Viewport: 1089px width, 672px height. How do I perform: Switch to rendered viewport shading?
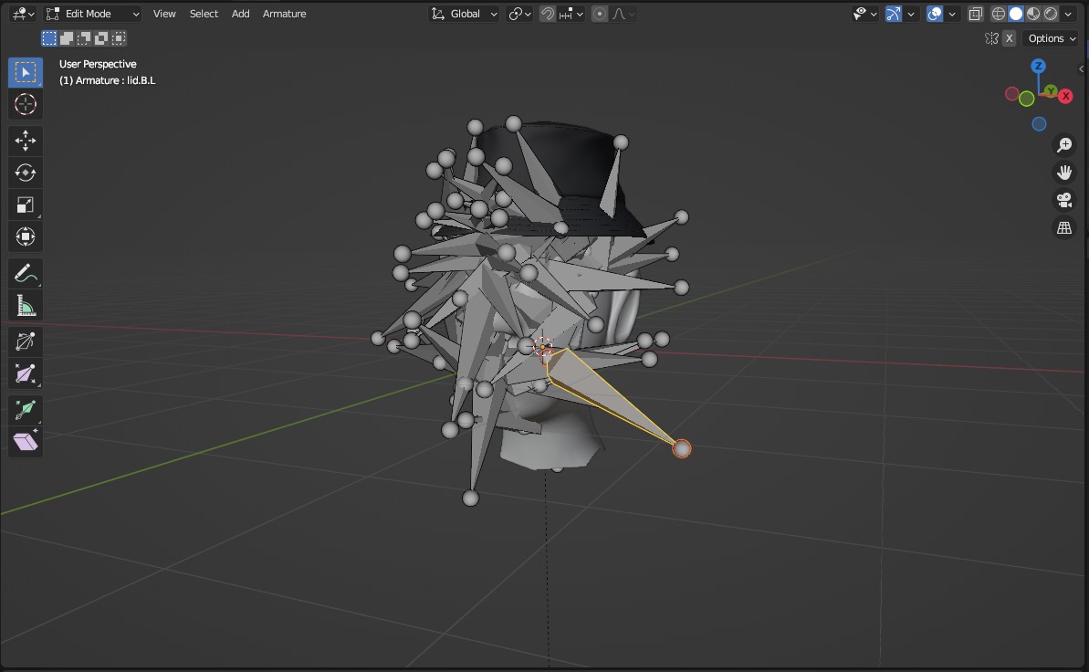coord(1051,14)
